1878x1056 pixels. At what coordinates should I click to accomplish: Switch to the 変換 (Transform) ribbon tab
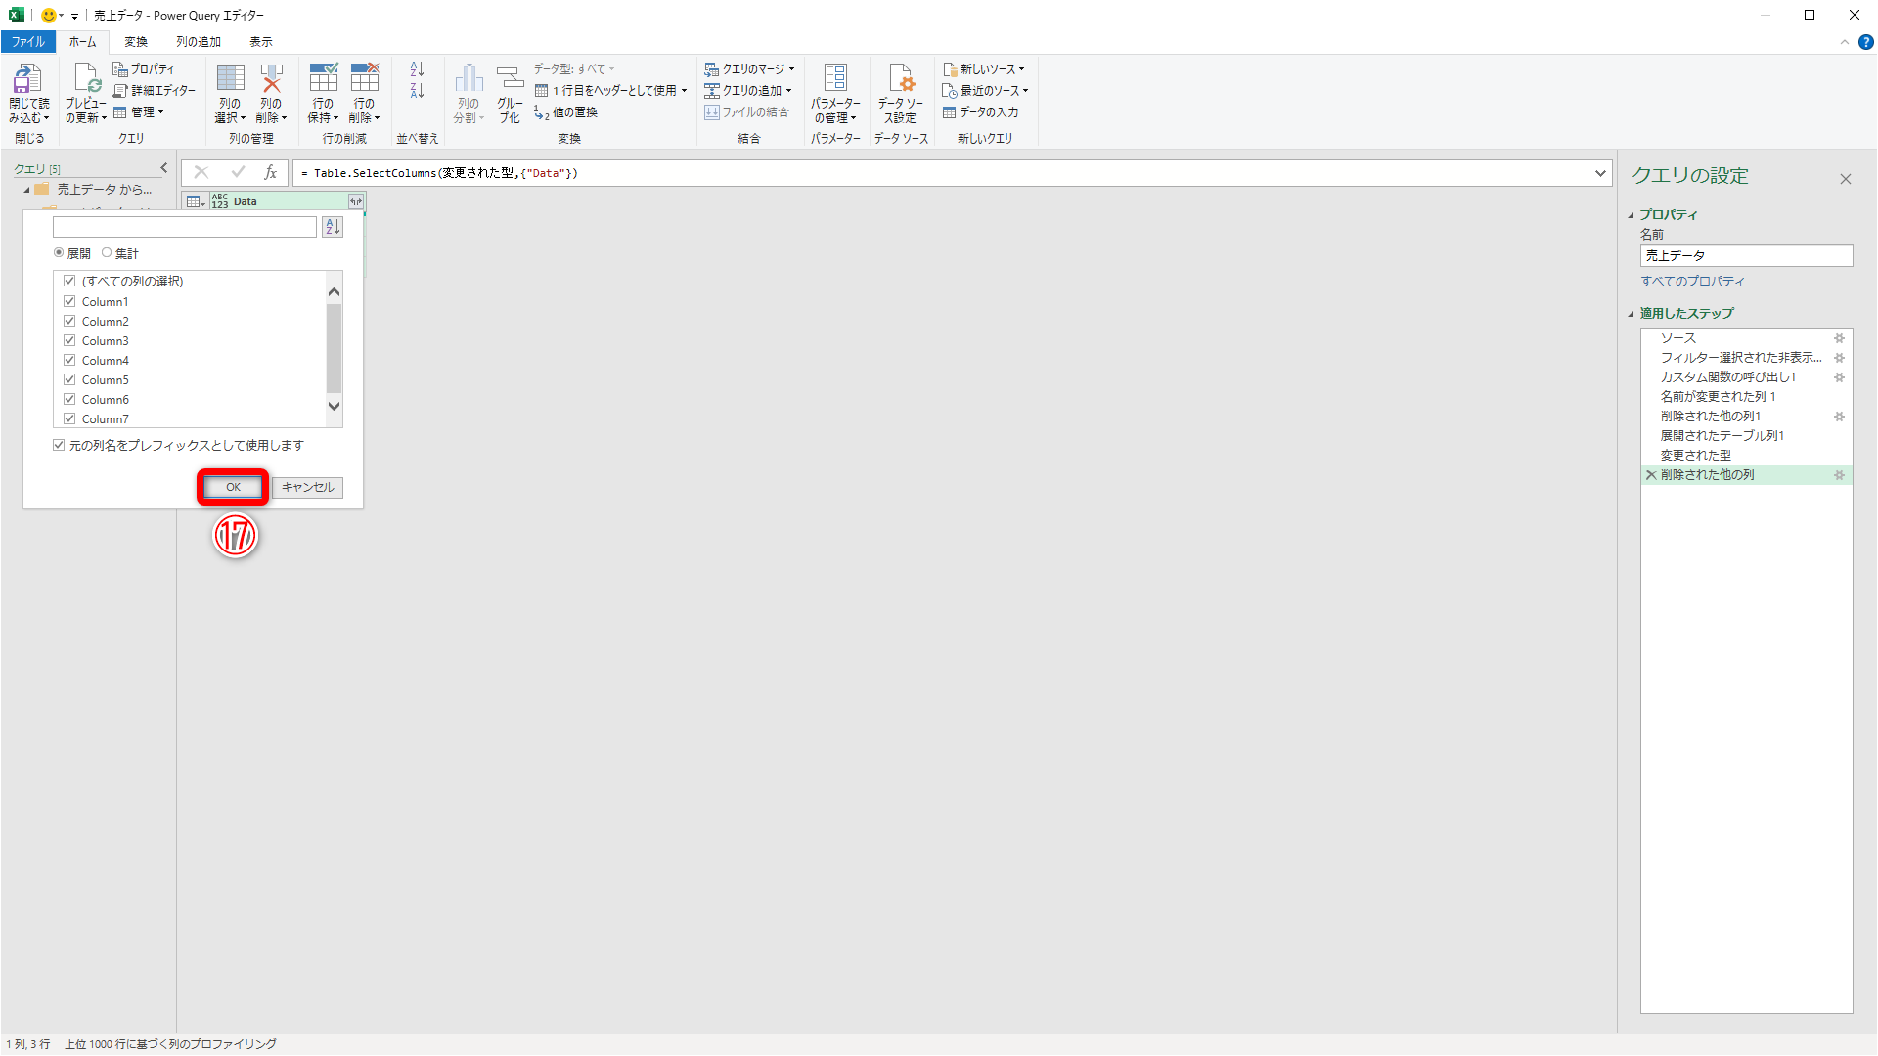136,42
